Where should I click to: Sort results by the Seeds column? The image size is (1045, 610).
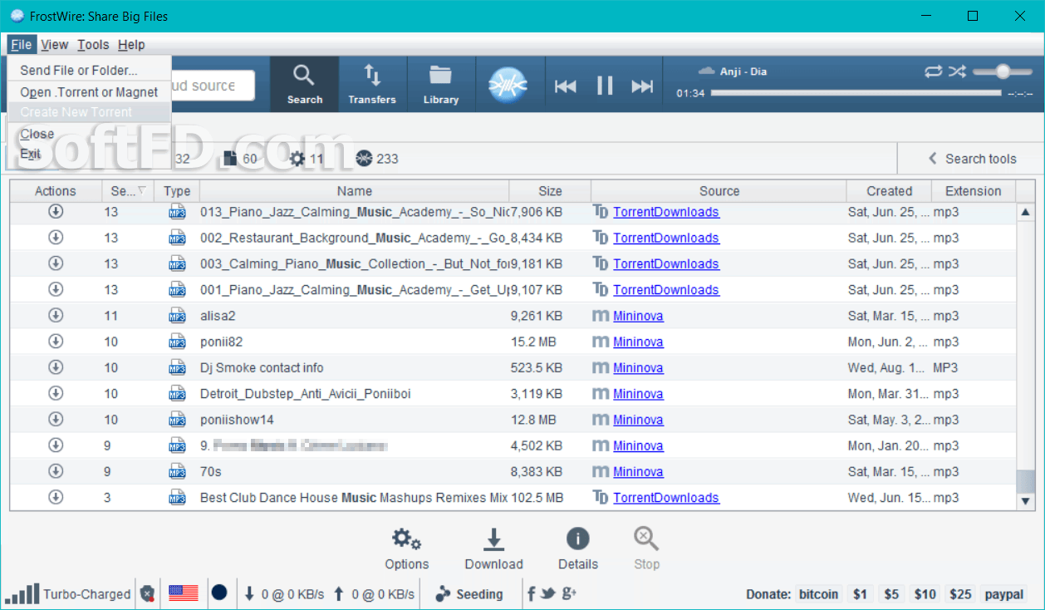click(x=128, y=191)
